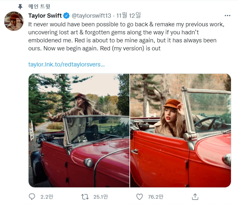Click the blue verified badge
The width and height of the screenshot is (238, 205).
66,16
